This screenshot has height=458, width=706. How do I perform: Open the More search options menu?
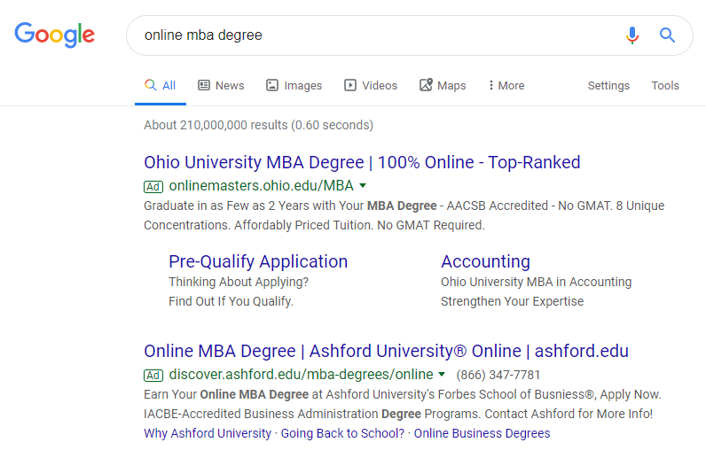506,85
